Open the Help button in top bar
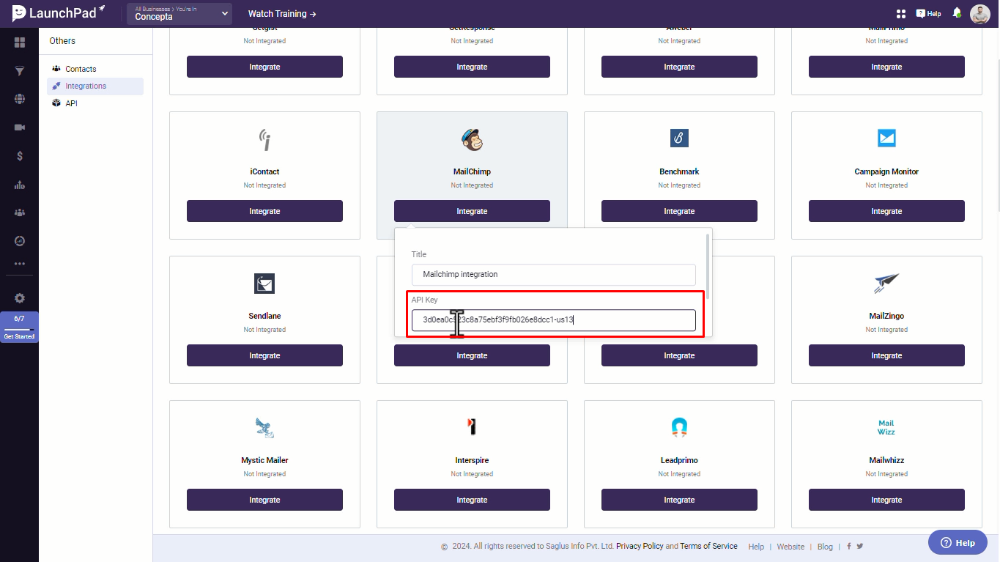The height and width of the screenshot is (562, 1000). coord(928,14)
